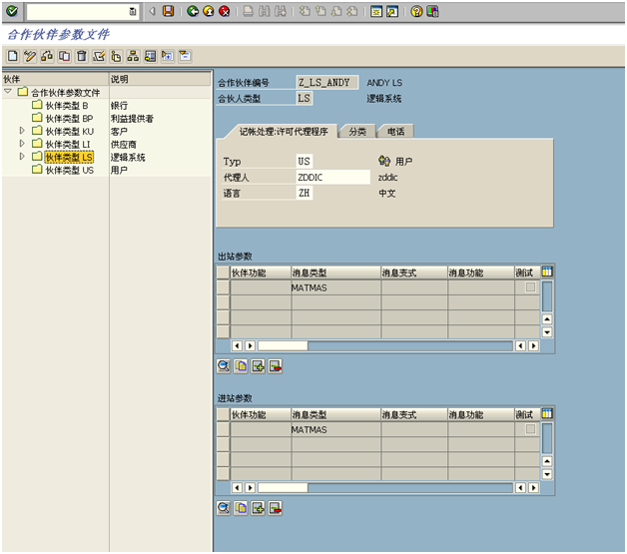Click the green checkmark Enter icon
The width and height of the screenshot is (627, 554).
[x=12, y=11]
